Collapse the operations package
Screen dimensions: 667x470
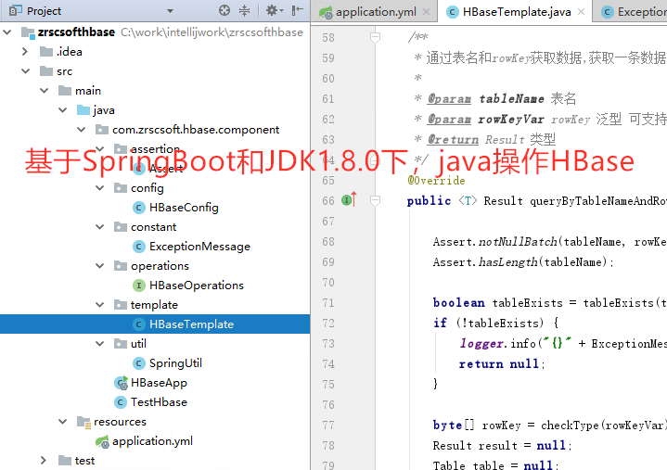[100, 266]
